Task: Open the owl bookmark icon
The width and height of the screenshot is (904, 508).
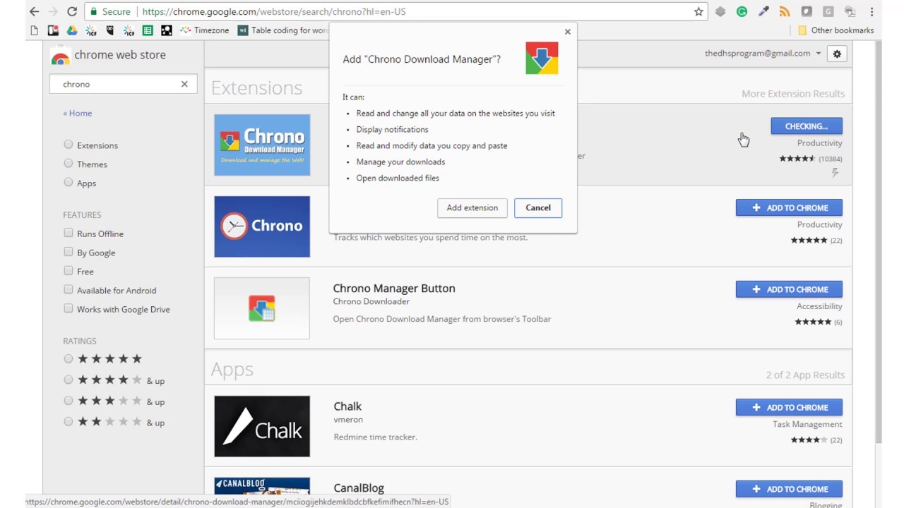Action: point(110,30)
